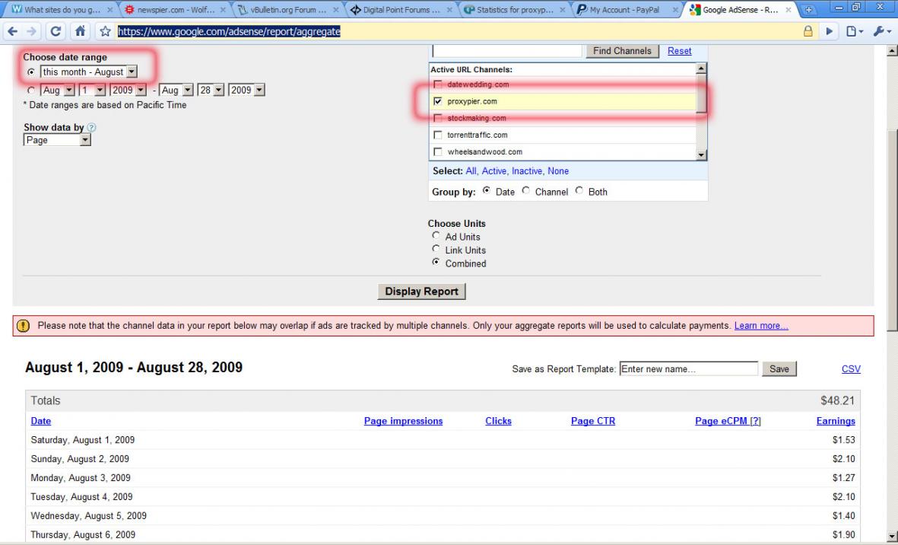
Task: Click the Learn more link
Action: coord(761,326)
